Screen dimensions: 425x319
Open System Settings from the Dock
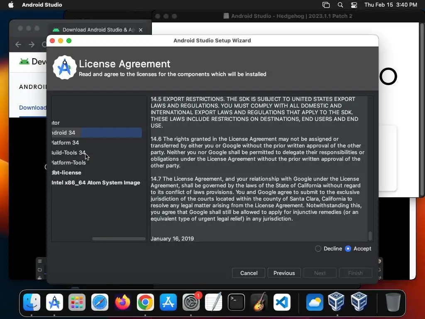(x=191, y=302)
